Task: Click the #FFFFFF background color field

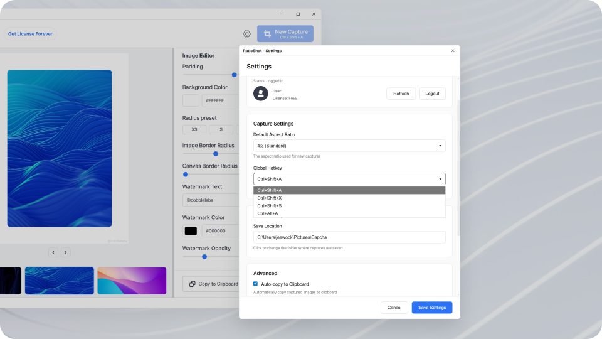Action: 220,100
